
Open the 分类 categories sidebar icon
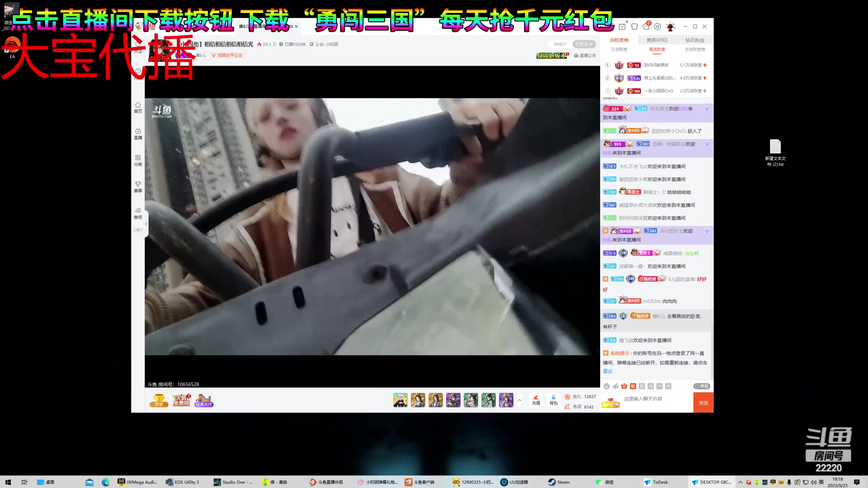[x=138, y=160]
